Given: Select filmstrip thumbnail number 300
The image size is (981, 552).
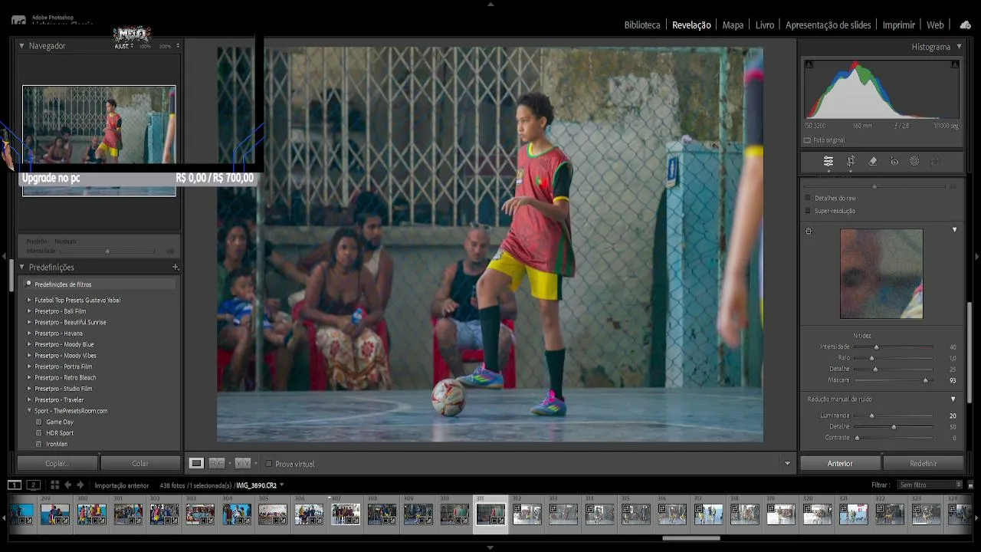Looking at the screenshot, I should click(91, 514).
